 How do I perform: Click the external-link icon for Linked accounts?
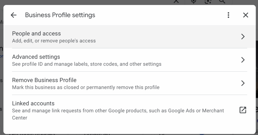[243, 110]
